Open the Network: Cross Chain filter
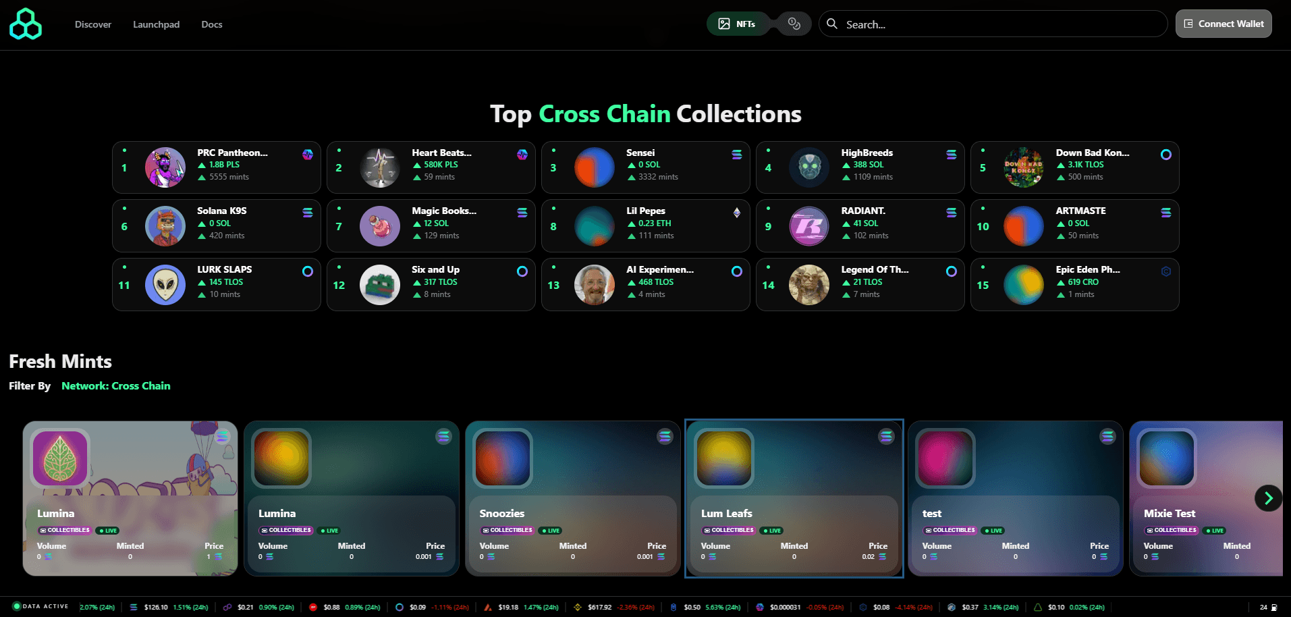The width and height of the screenshot is (1291, 617). 115,385
